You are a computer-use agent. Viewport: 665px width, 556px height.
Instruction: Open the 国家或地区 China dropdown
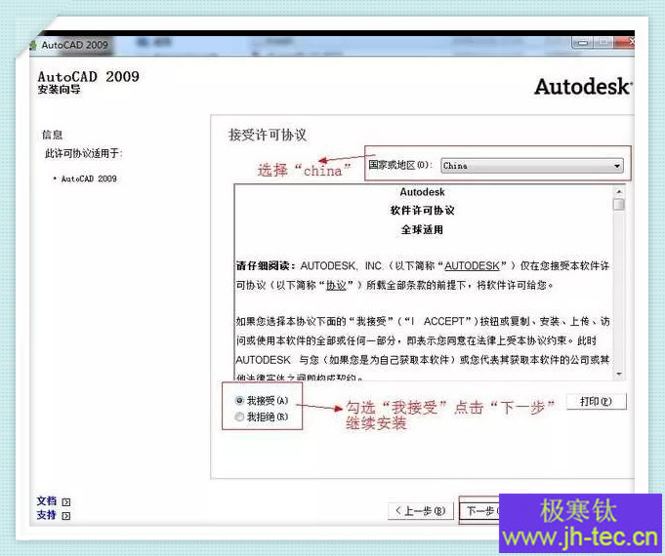click(532, 166)
